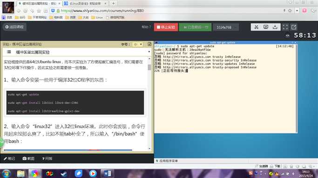
Task: Open the Linux bookmarks folder
Action: 97,17
